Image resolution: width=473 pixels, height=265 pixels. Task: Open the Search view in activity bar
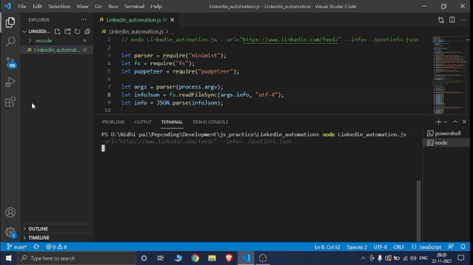[x=10, y=42]
